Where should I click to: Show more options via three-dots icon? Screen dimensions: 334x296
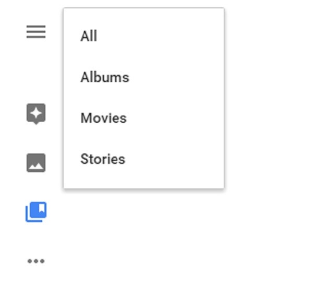tap(36, 261)
